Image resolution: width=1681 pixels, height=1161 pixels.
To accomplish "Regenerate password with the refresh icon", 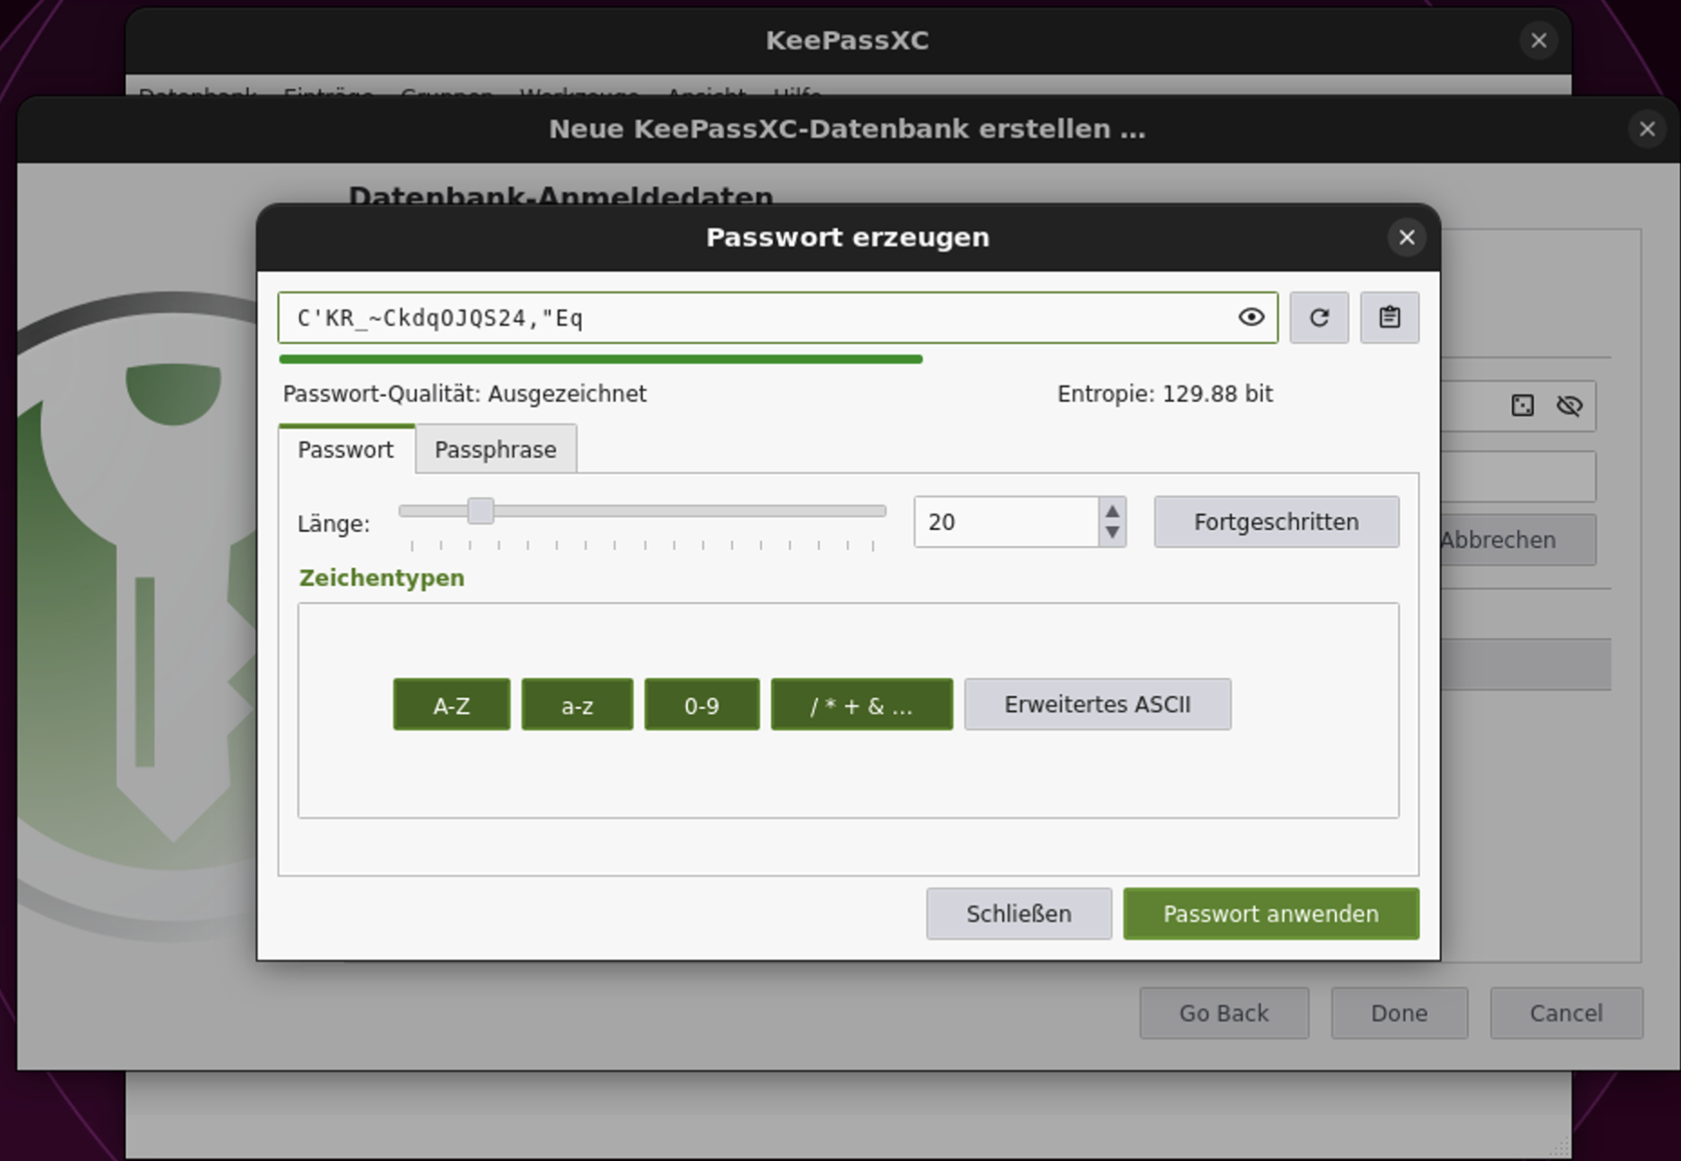I will (1318, 318).
